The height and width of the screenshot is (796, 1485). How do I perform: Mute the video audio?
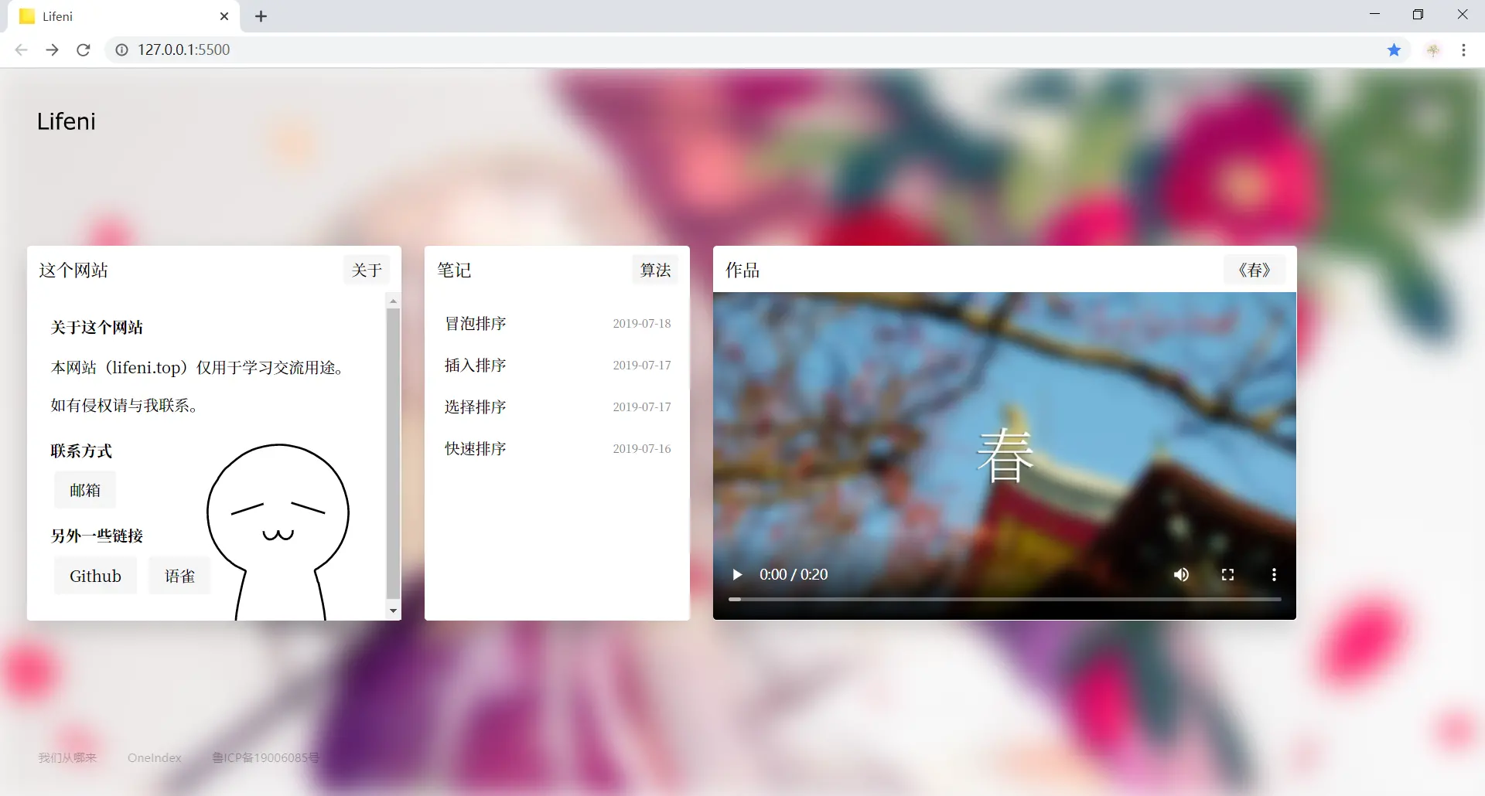tap(1180, 574)
